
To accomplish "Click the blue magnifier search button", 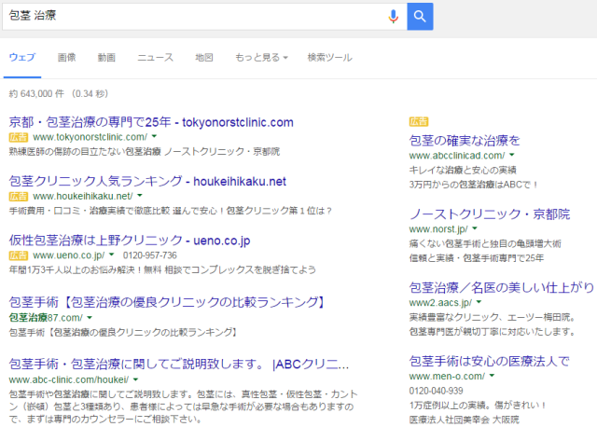I will (x=420, y=17).
